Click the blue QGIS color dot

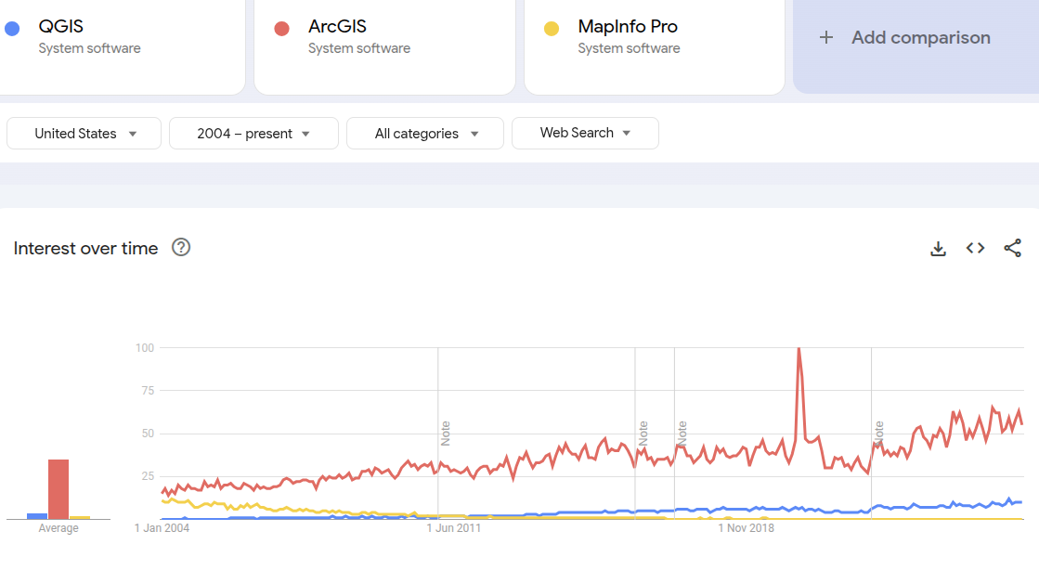tap(12, 29)
